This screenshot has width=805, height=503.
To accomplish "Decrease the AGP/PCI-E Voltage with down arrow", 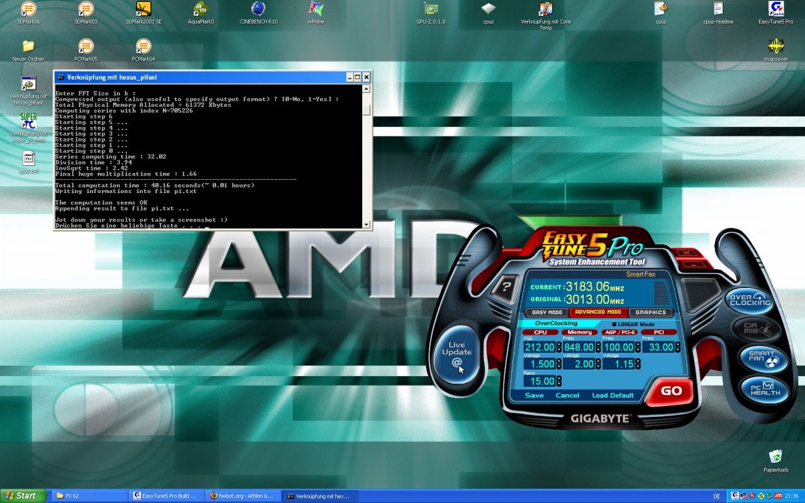I will (x=638, y=367).
